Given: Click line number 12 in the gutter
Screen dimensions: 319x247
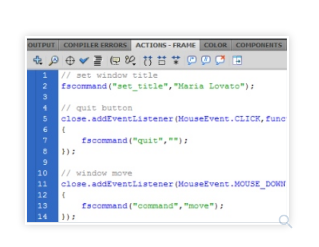Looking at the screenshot, I should (42, 195).
